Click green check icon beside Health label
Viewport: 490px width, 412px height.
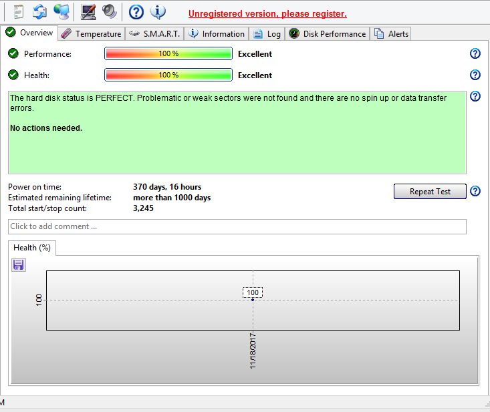coord(13,75)
